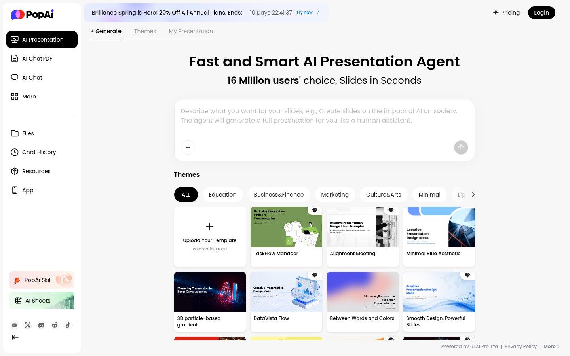
Task: Click the send arrow button in prompt box
Action: click(x=461, y=148)
